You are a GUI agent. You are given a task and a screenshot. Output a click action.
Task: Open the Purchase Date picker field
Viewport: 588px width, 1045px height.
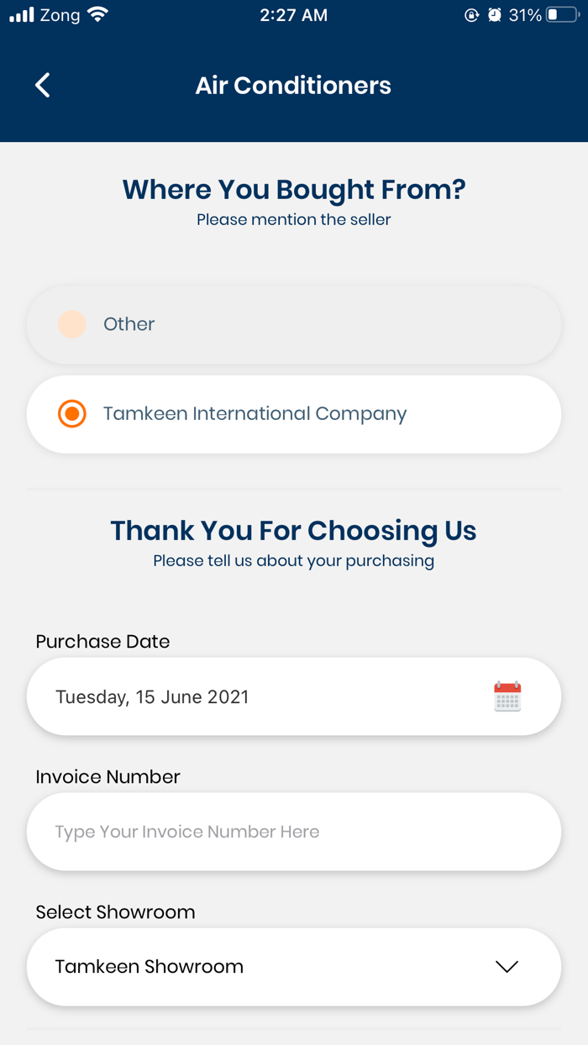[293, 696]
